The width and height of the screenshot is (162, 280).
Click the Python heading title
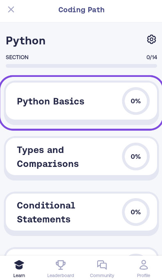pos(26,41)
